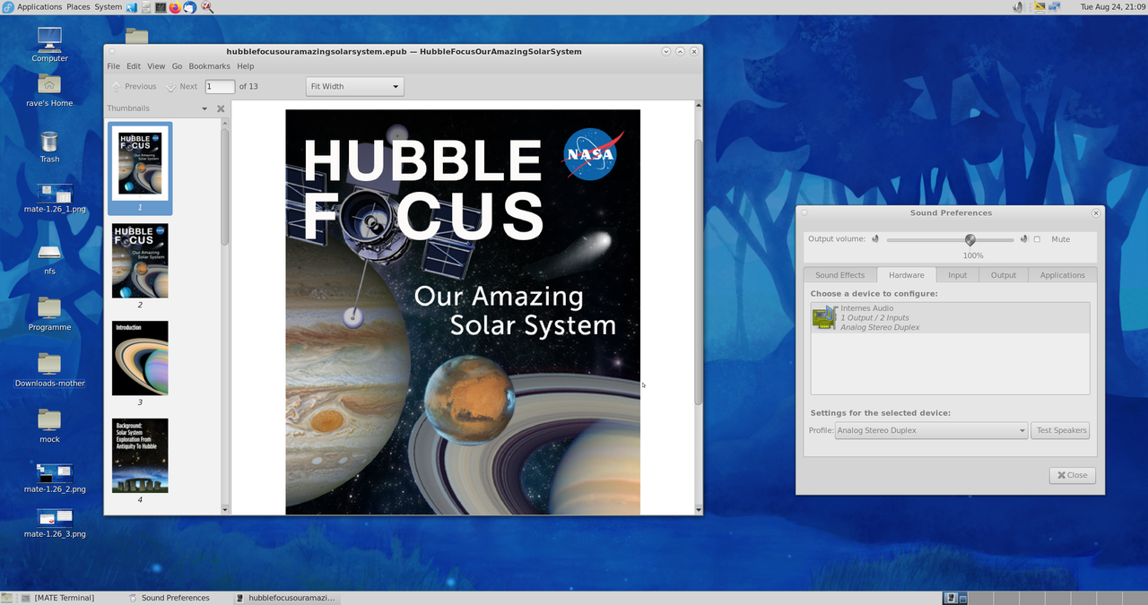Image resolution: width=1148 pixels, height=605 pixels.
Task: Select the Internes Audio device row
Action: (x=950, y=317)
